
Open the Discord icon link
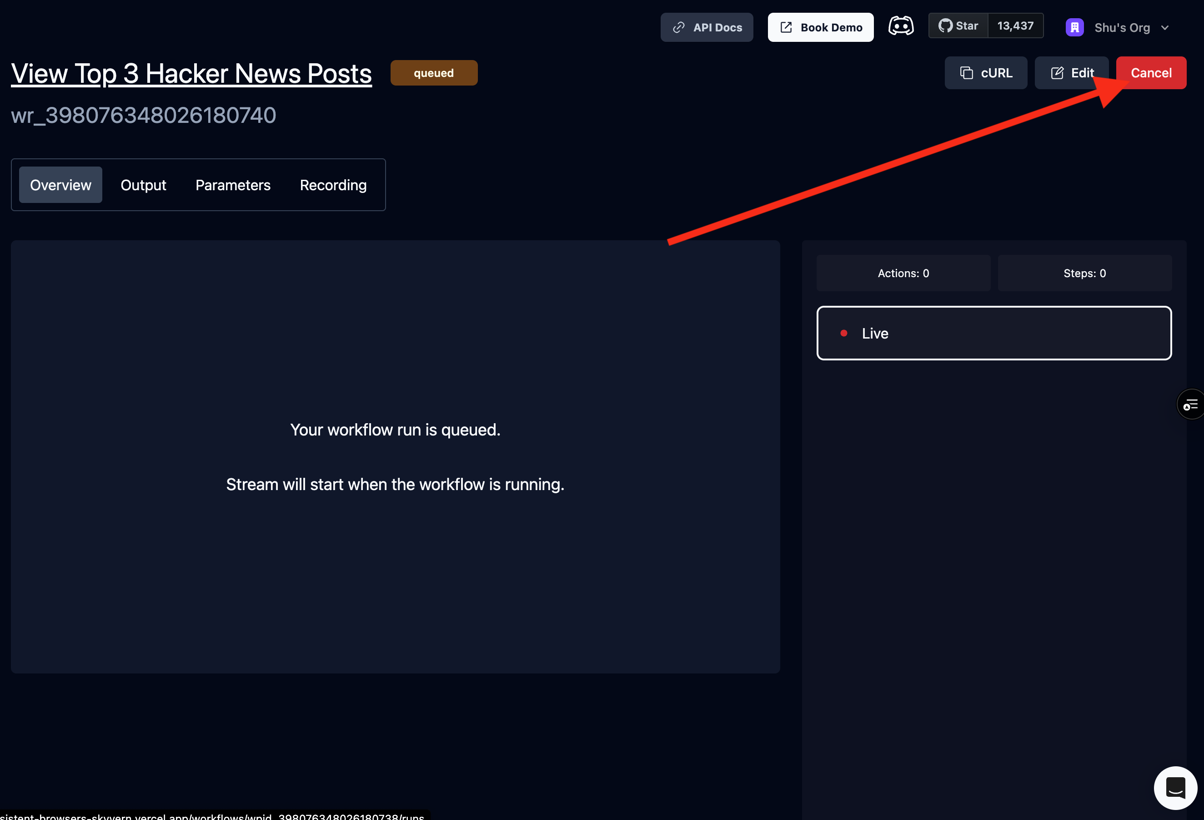point(901,26)
